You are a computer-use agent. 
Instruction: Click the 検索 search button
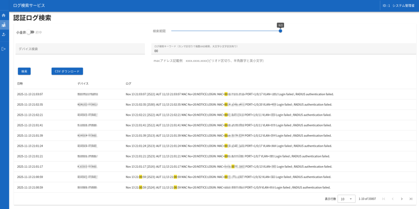click(x=24, y=71)
